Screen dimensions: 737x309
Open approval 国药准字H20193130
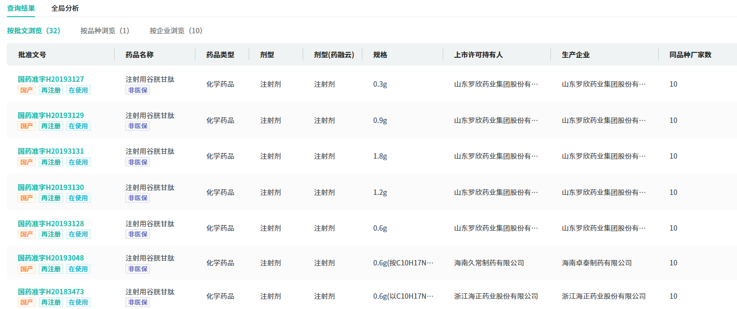[51, 188]
